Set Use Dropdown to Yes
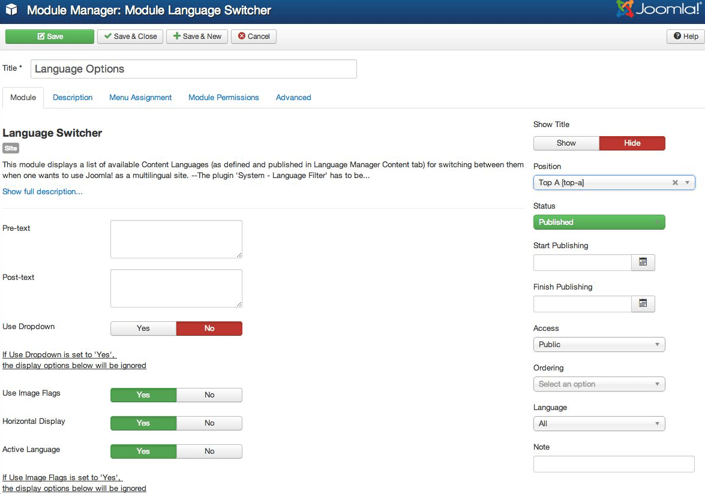Viewport: 705px width, 494px height. coord(143,329)
